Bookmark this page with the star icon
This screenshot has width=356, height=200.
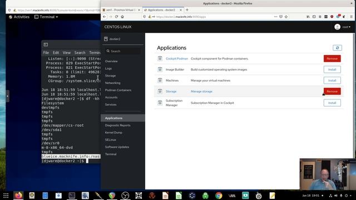click(x=286, y=17)
